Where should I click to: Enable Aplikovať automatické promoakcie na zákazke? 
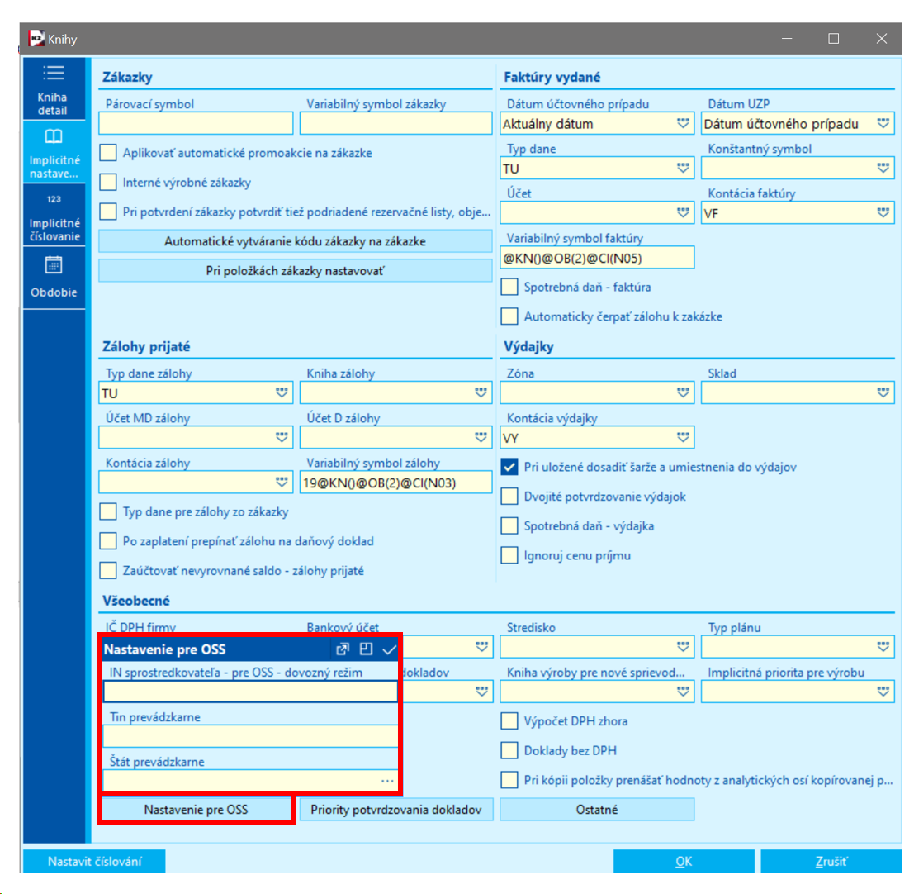108,153
